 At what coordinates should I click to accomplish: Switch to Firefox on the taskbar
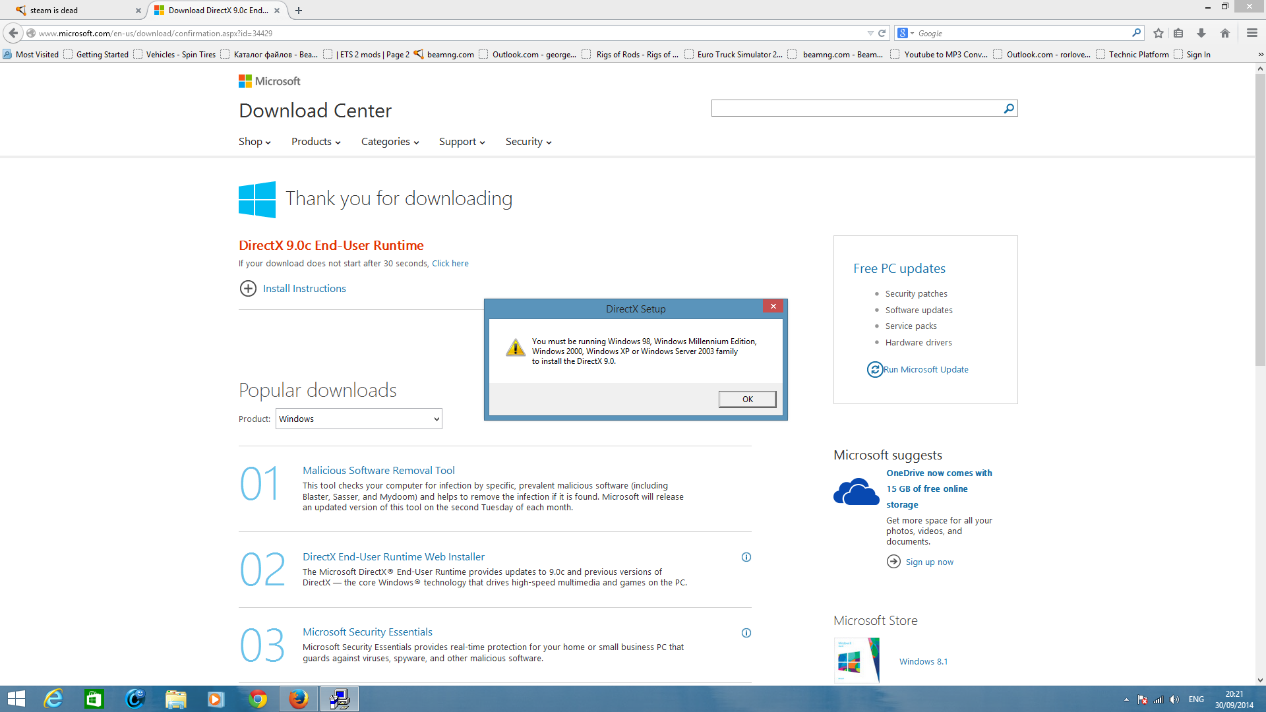299,699
